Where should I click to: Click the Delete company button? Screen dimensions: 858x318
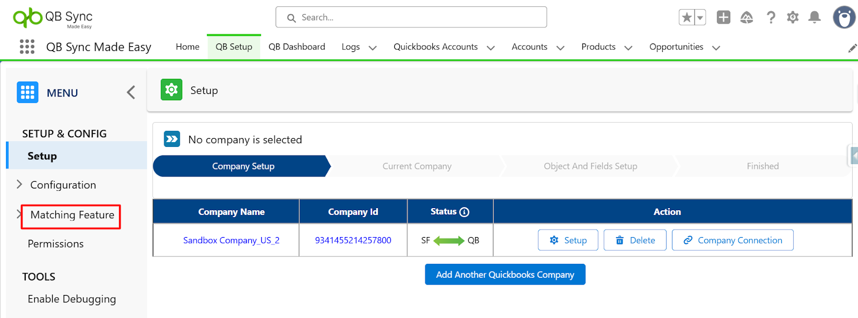(635, 240)
